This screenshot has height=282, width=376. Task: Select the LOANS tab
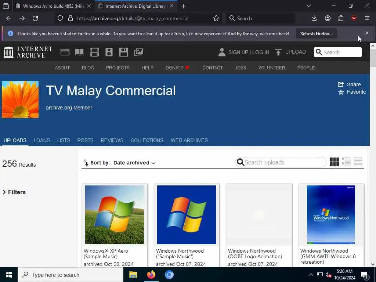coord(42,141)
